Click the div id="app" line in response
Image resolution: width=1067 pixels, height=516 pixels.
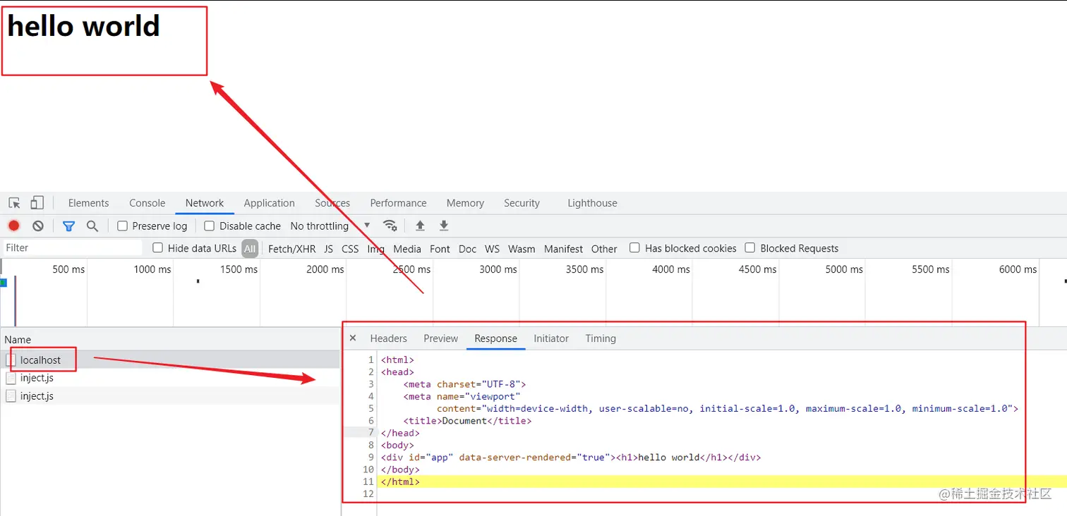pos(571,457)
